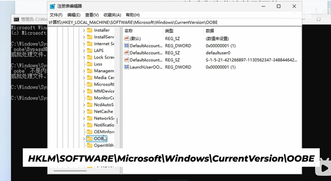
Task: Select the NcdAutoS tree label
Action: 104,104
